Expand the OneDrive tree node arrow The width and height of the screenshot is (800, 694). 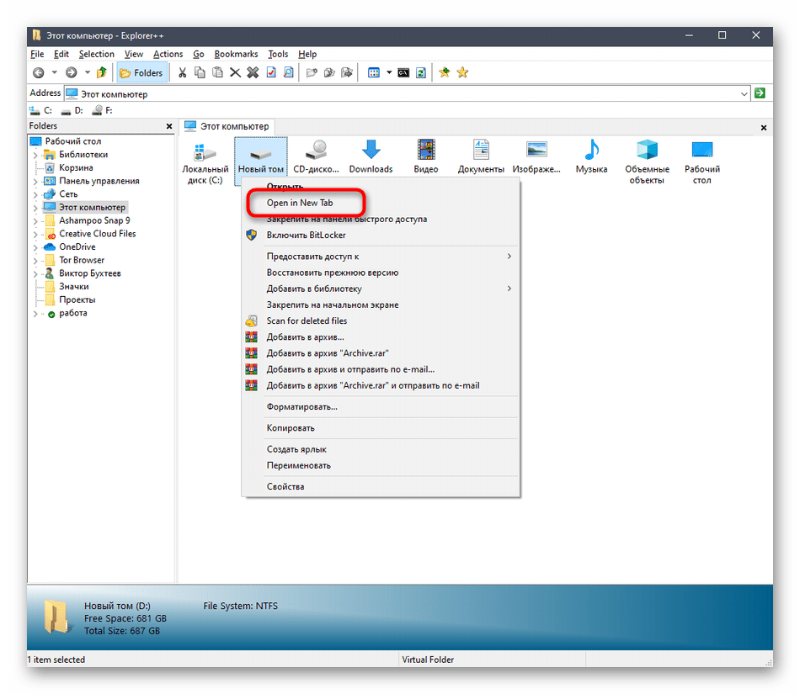point(35,247)
